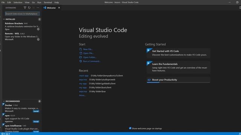241x135 pixels.
Task: Click the filter extensions funnel icon
Action: (25, 7)
